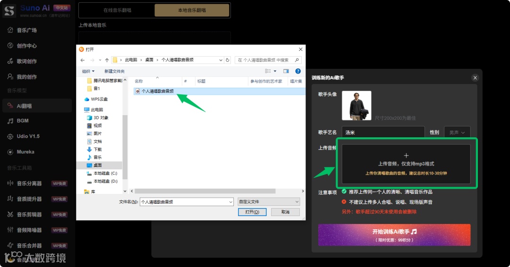Select WPS云盘 in navigation tree
This screenshot has height=267, width=510.
tap(96, 99)
